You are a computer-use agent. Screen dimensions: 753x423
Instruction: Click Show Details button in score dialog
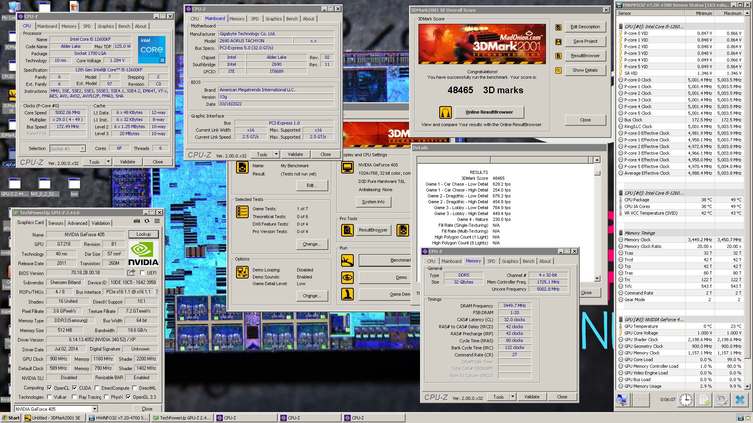[x=585, y=70]
